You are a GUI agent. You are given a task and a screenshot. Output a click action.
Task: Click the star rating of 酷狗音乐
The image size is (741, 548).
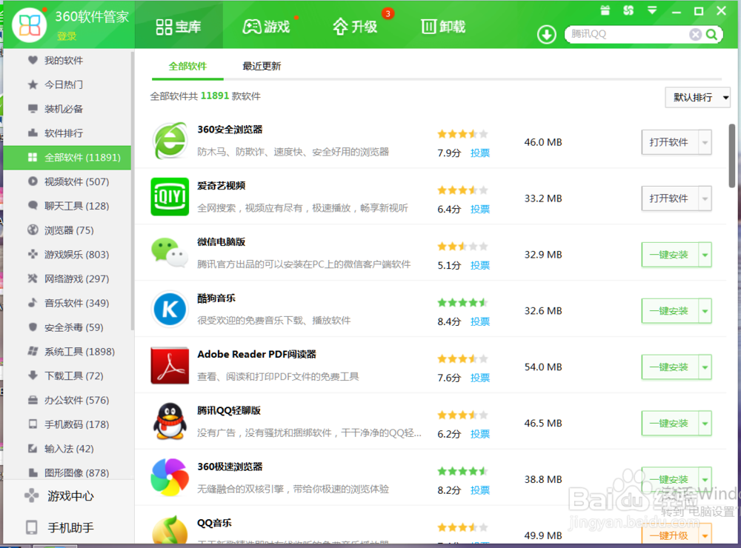pos(462,302)
